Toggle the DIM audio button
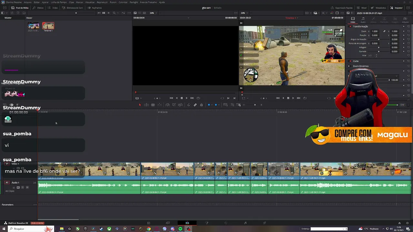Viewport: 413px width, 232px height. [x=402, y=105]
